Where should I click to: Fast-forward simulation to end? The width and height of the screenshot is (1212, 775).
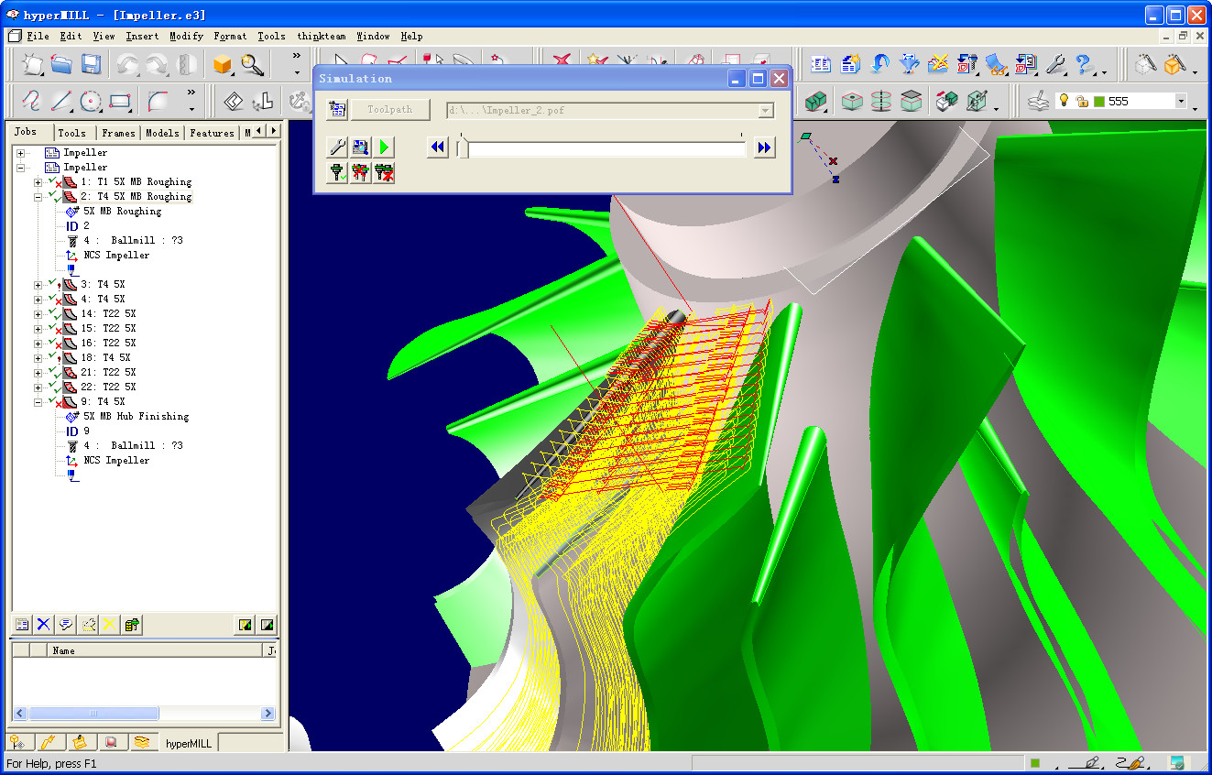point(764,147)
